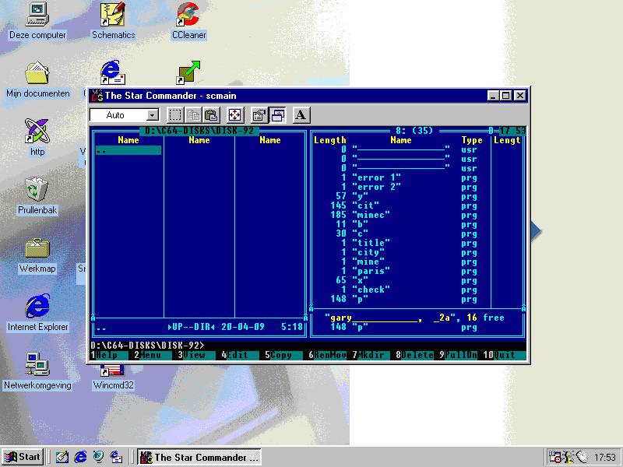Click the command line prompt D:\C64-DISKS\DISK-92>
623x467 pixels.
click(147, 346)
